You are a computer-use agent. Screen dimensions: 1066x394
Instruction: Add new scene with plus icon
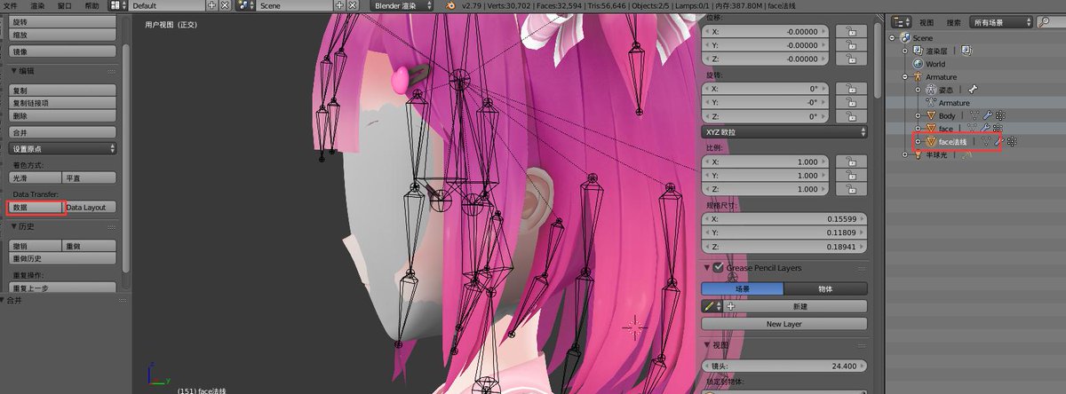pos(340,5)
